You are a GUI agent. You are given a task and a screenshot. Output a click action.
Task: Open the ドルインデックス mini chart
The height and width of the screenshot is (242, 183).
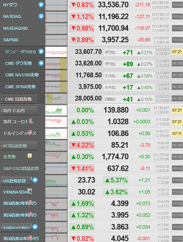click(56, 134)
